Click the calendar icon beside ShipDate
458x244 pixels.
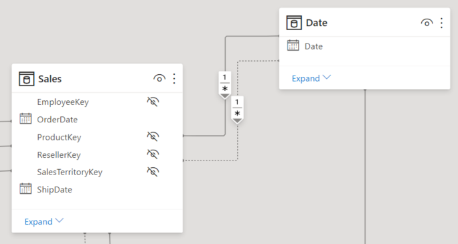click(25, 189)
